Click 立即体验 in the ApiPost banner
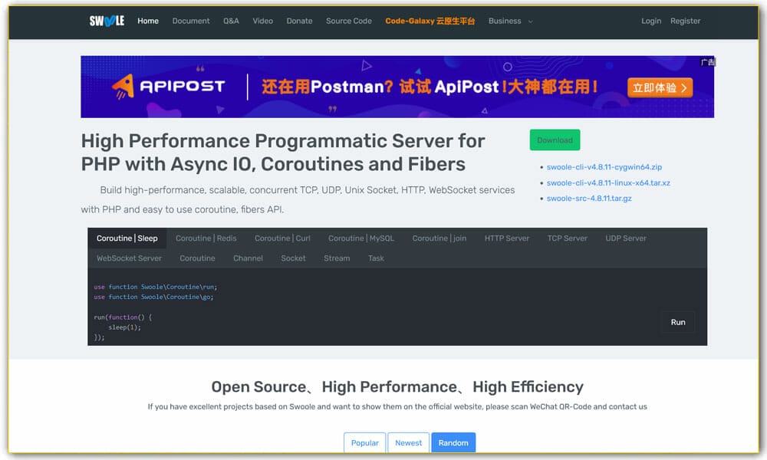The image size is (767, 460). point(659,87)
